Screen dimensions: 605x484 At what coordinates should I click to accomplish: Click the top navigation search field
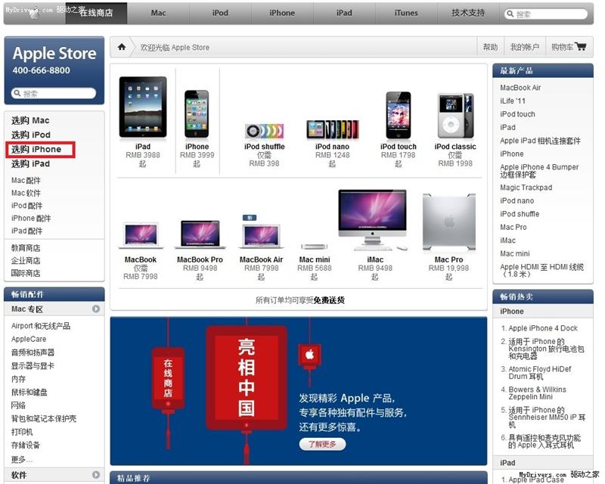pos(546,14)
